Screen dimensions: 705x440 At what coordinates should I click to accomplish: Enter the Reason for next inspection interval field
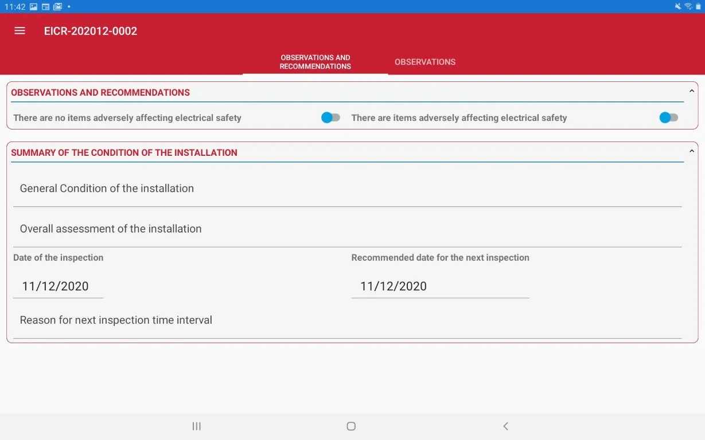click(347, 321)
